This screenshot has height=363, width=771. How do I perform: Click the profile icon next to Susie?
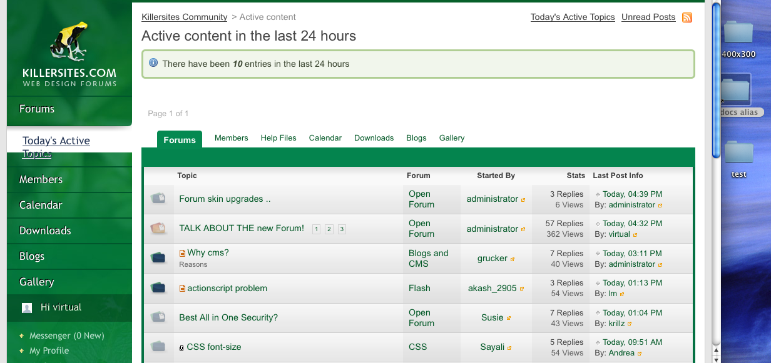(509, 318)
